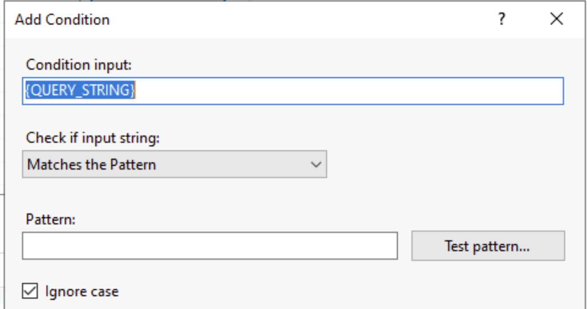
Task: Click the help question mark button
Action: (x=502, y=19)
